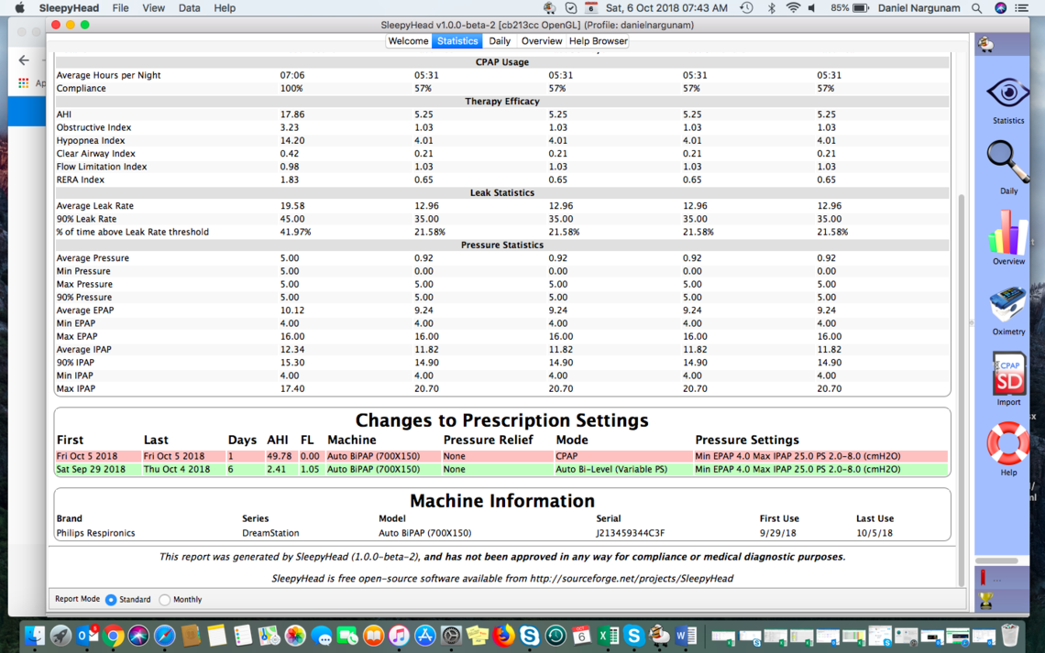Click the Changes to Prescription Settings heading
The width and height of the screenshot is (1045, 653).
(x=501, y=420)
